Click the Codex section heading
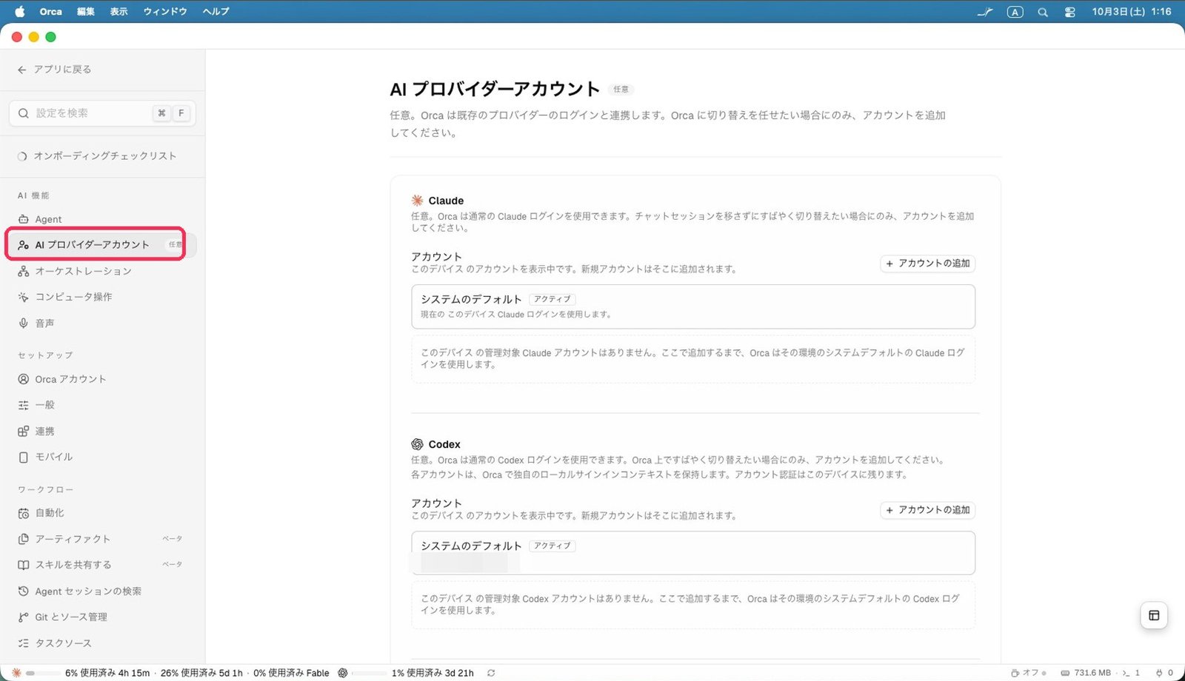The width and height of the screenshot is (1185, 681). [x=444, y=444]
